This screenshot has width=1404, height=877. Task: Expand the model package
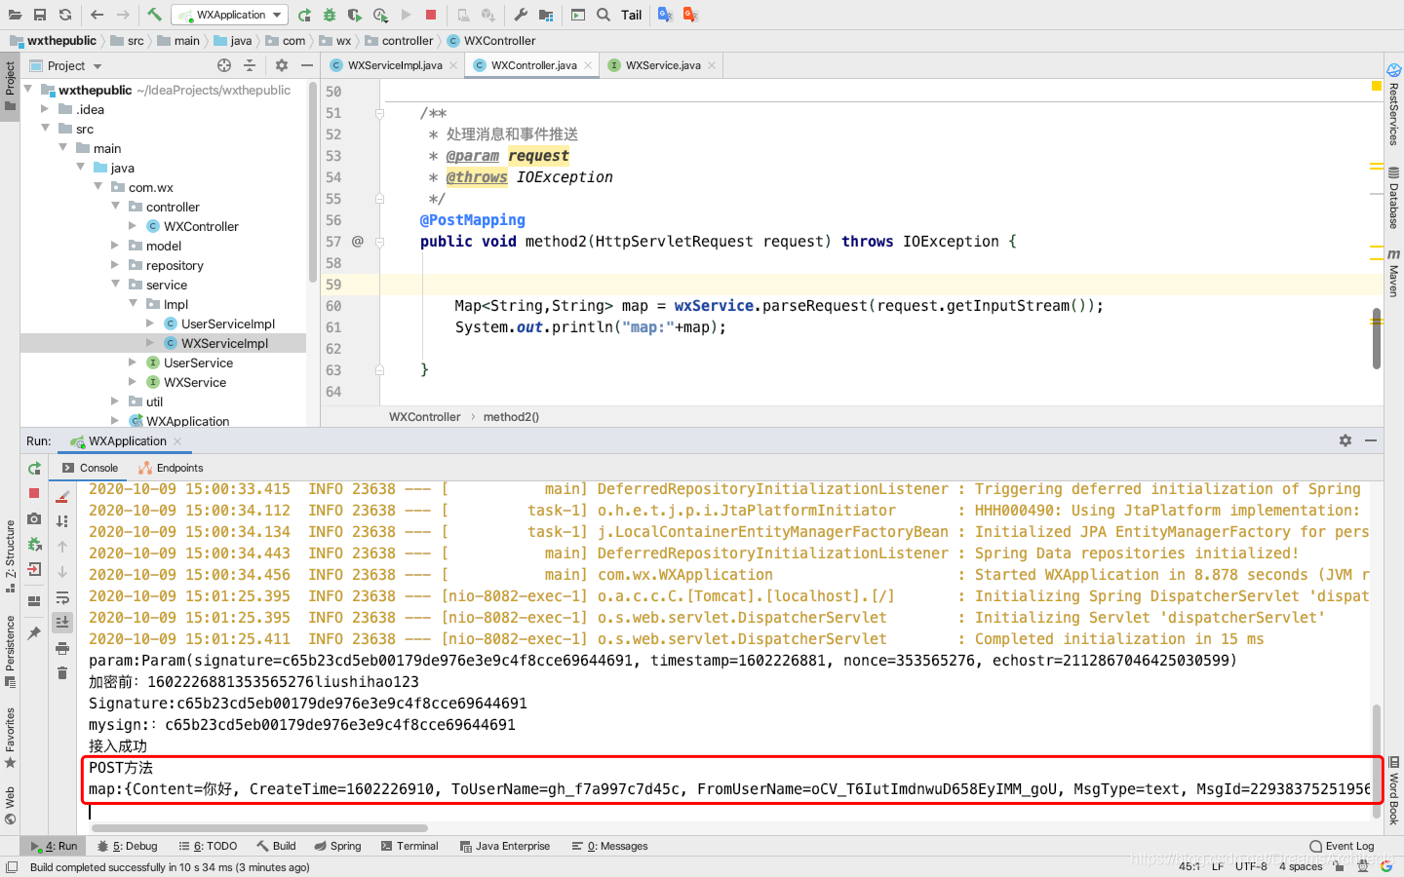pyautogui.click(x=115, y=246)
